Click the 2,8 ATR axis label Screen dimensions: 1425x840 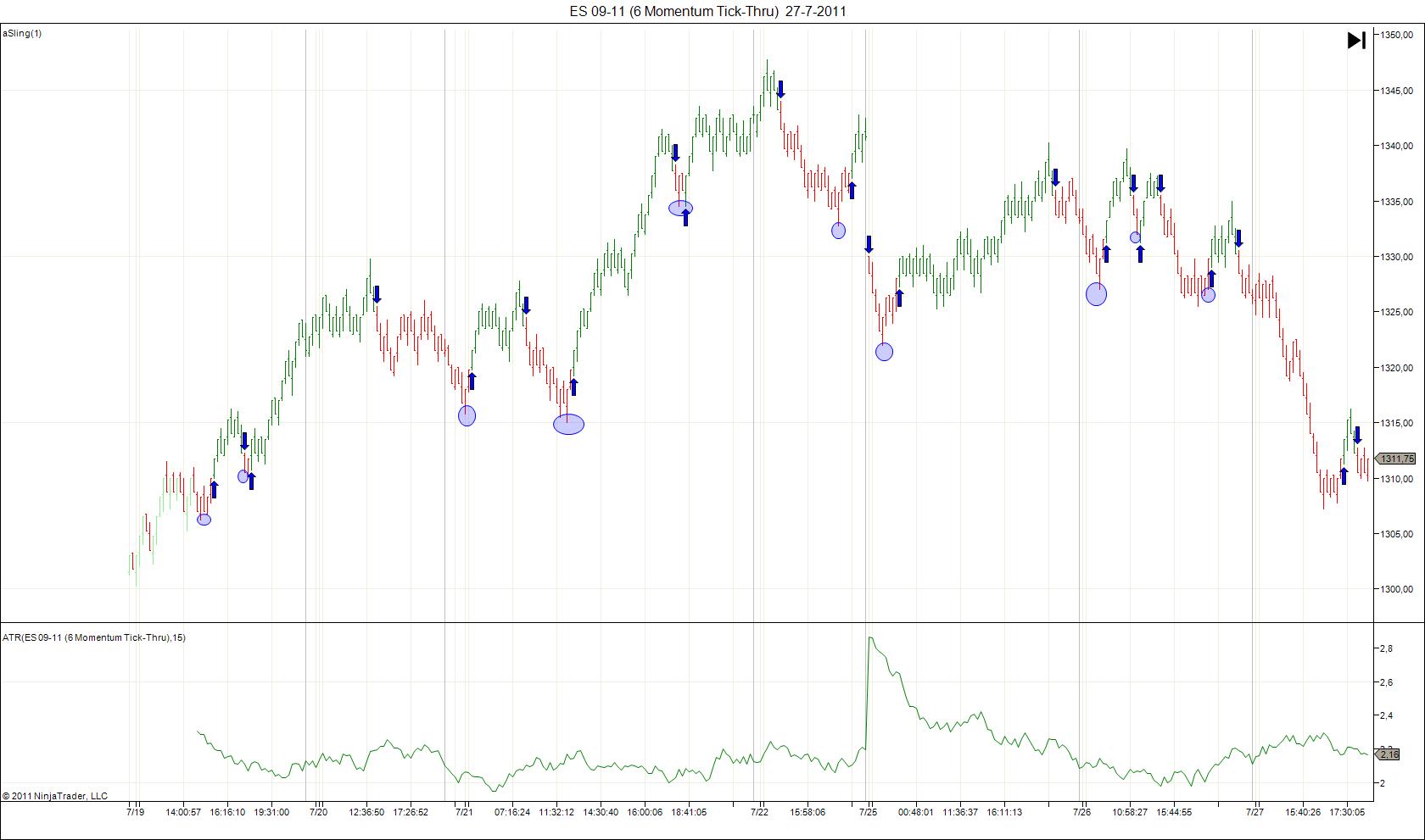click(x=1386, y=648)
